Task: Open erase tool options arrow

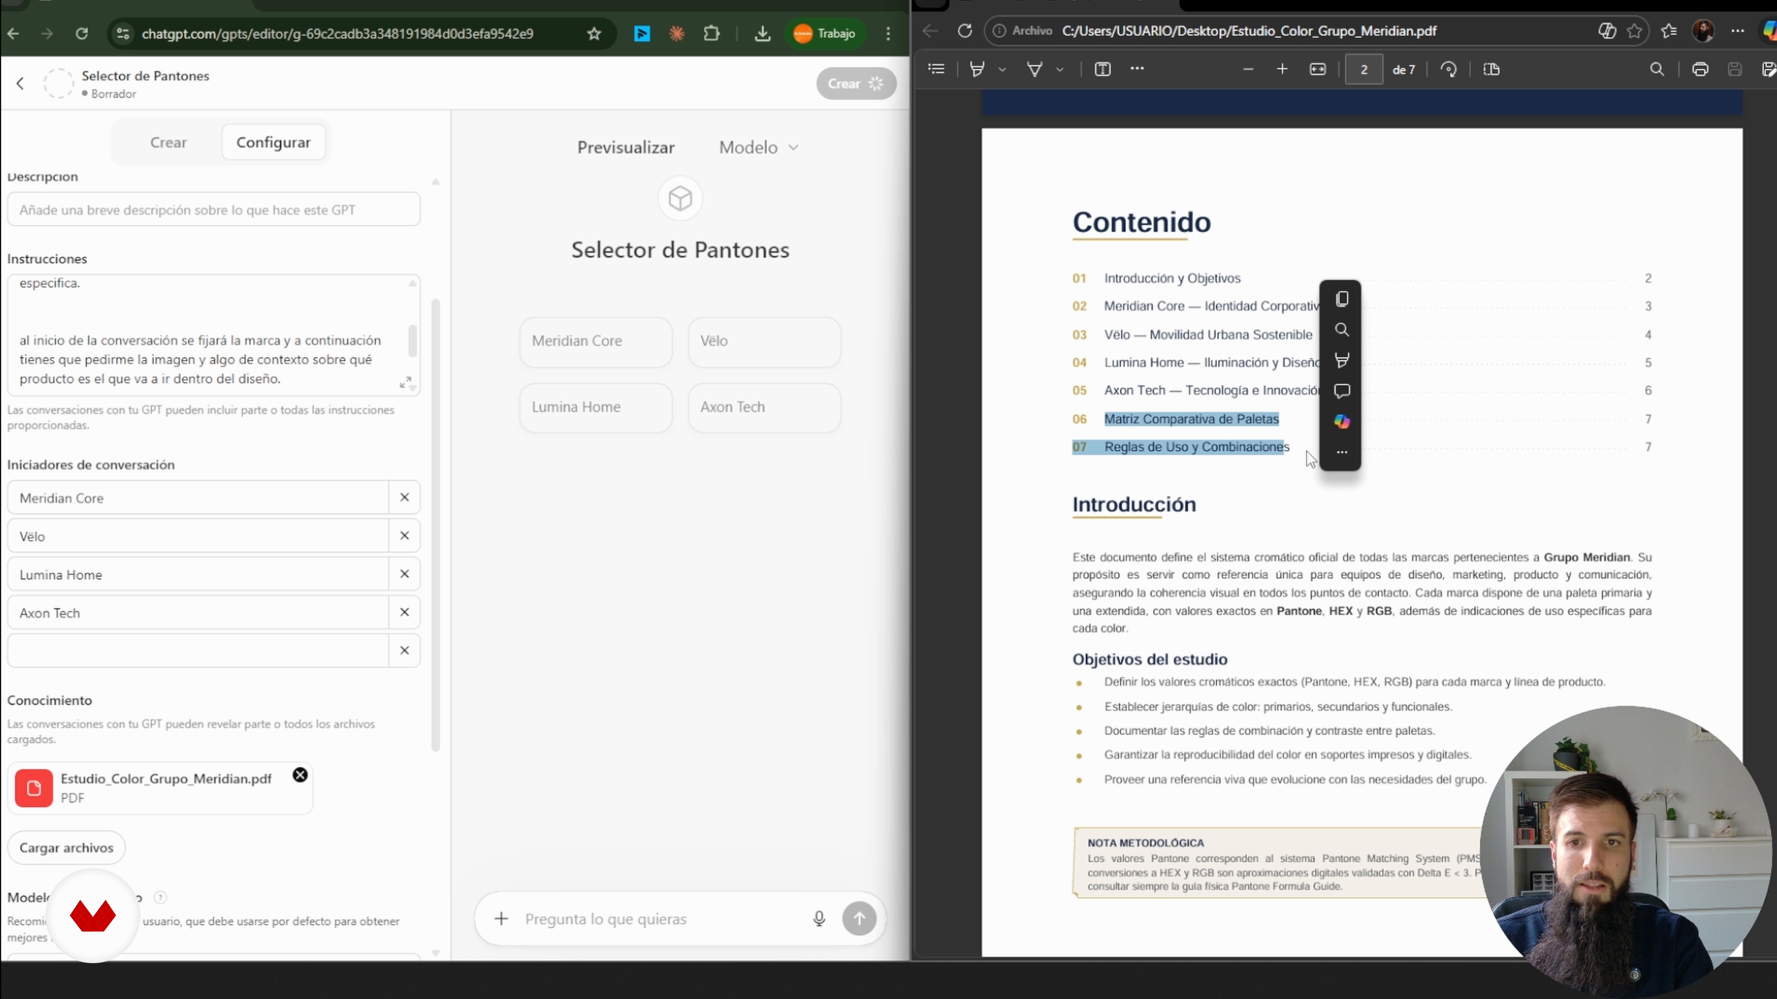Action: (1060, 69)
